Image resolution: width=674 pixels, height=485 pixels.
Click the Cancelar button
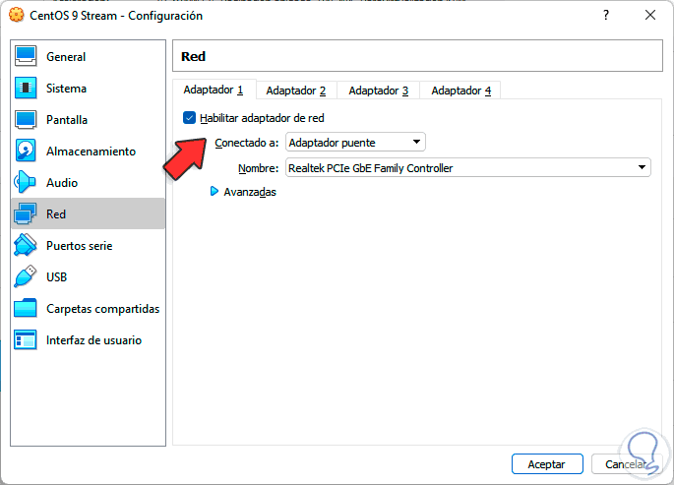coord(626,463)
